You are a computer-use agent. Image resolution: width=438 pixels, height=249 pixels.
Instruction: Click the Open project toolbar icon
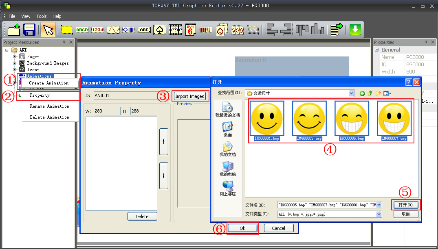click(x=14, y=30)
